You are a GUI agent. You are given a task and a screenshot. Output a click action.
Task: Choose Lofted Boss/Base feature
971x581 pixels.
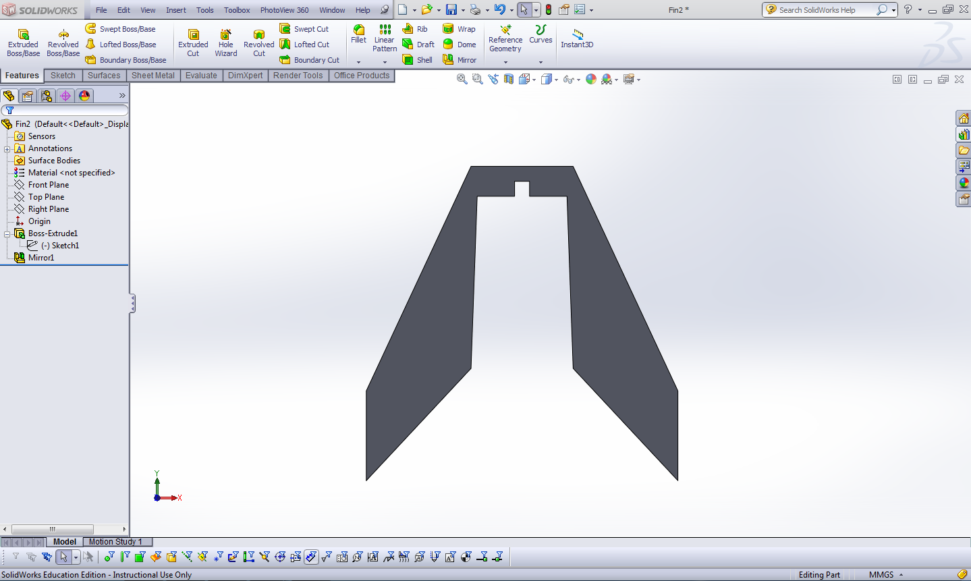(x=120, y=45)
